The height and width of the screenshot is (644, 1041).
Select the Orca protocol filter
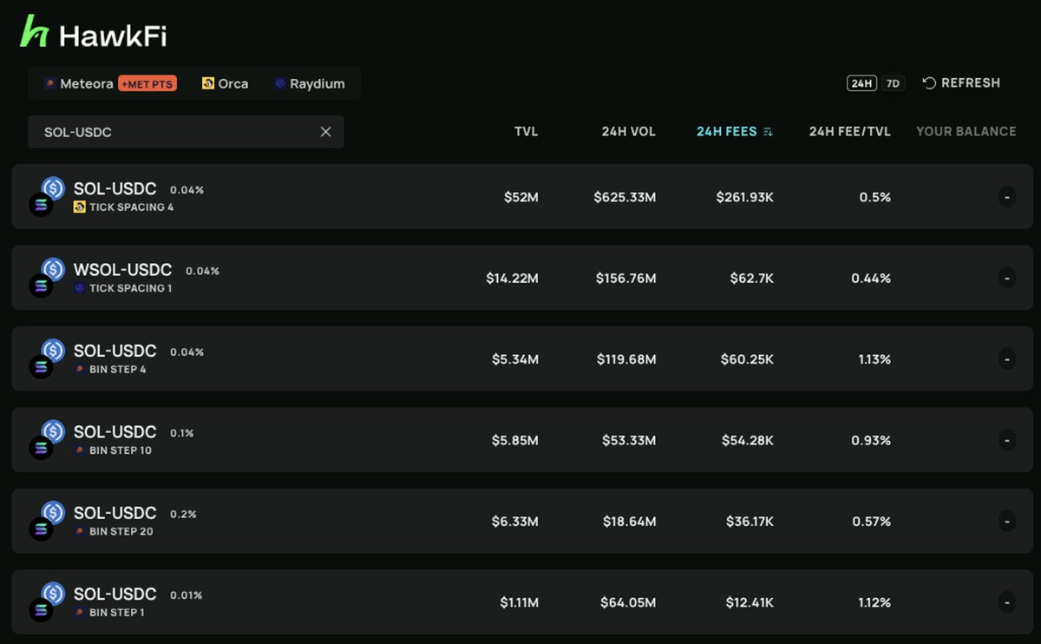[x=225, y=83]
